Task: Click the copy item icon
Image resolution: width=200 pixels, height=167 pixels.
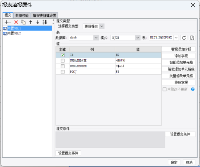Action: coord(23,22)
